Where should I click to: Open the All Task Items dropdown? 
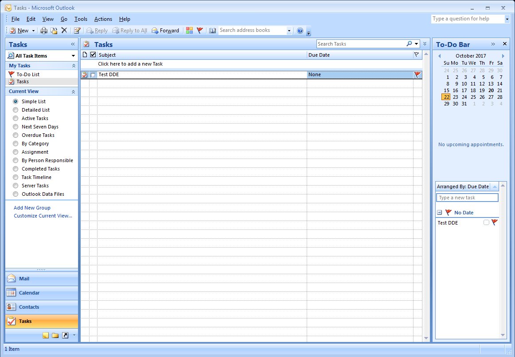tap(73, 56)
